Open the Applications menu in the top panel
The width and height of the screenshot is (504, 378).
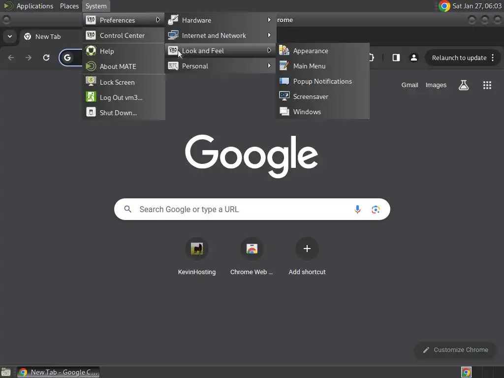[35, 6]
